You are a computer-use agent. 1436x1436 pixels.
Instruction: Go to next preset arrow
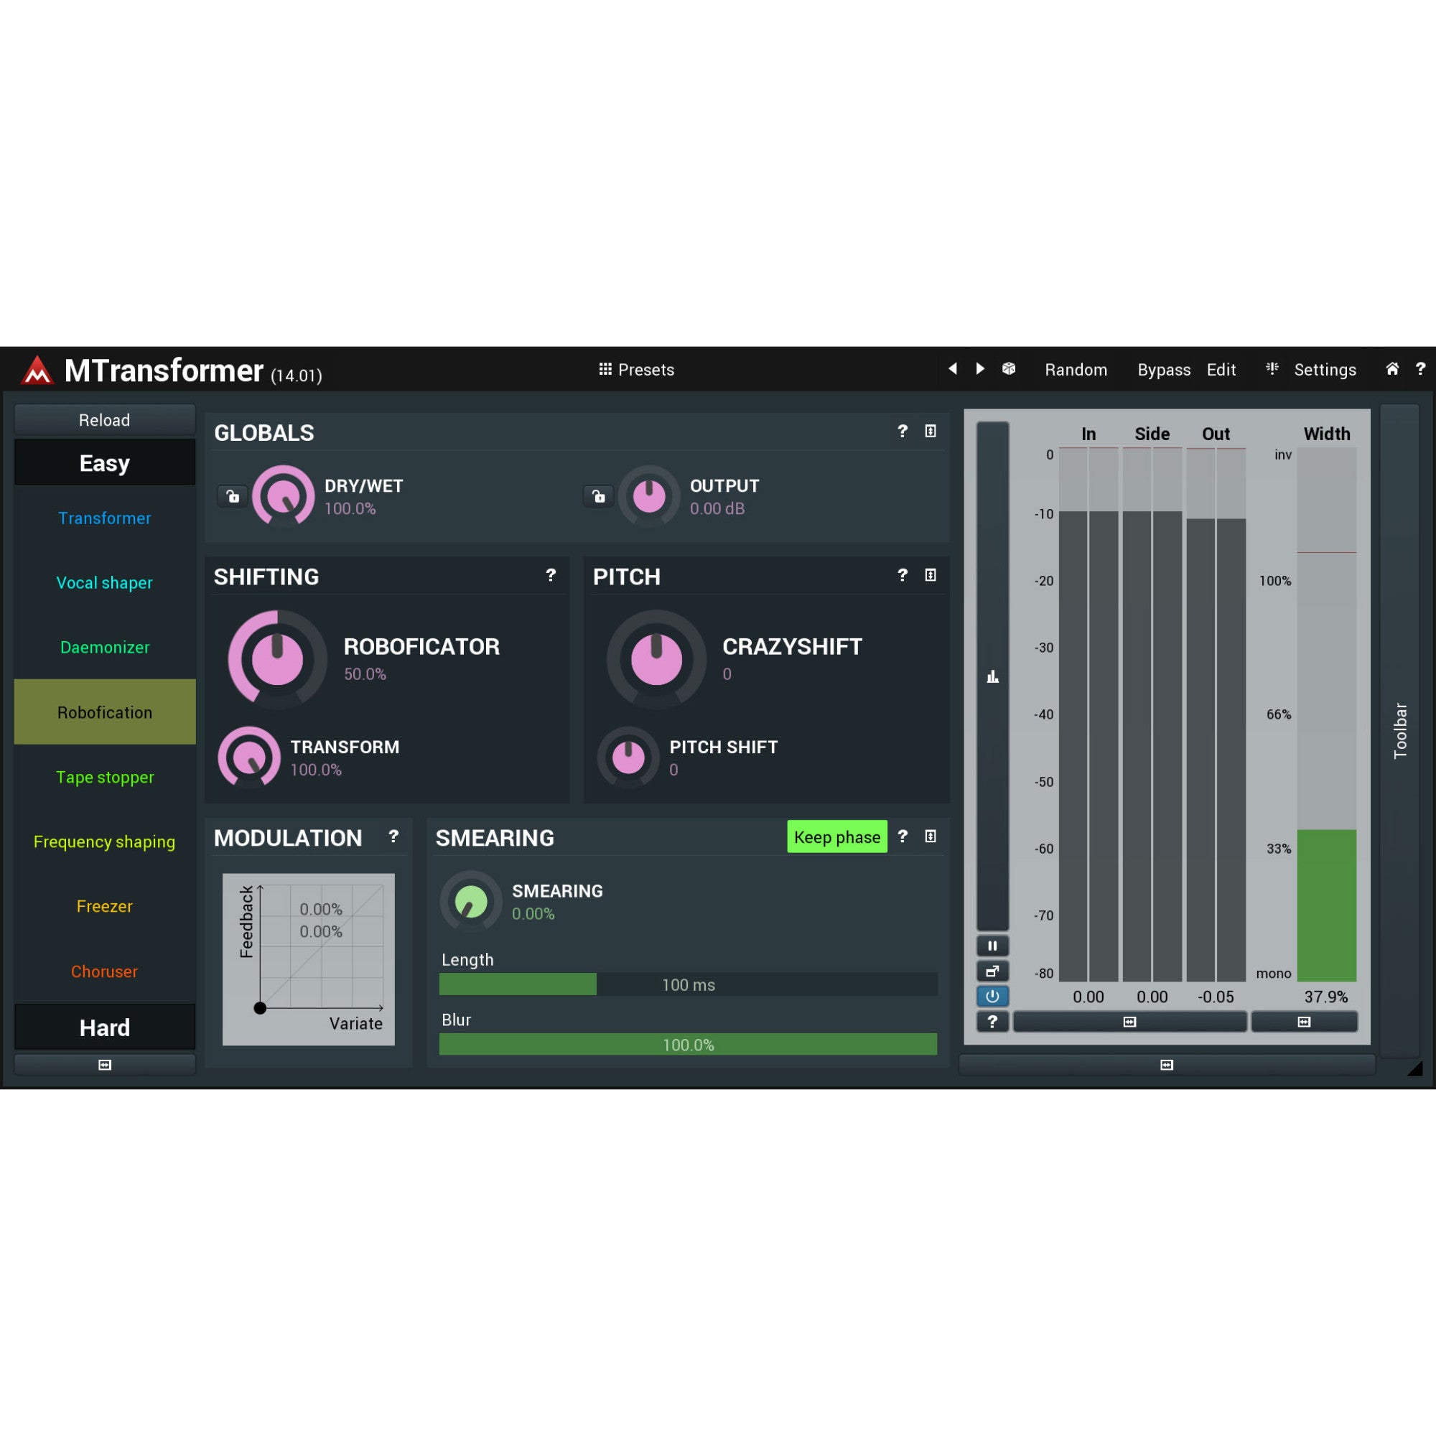(x=979, y=368)
